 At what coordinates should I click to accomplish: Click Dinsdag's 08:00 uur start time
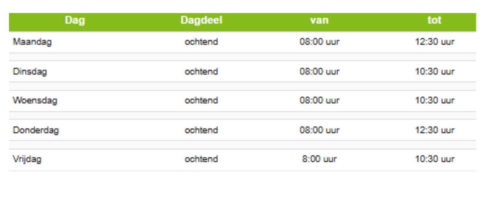point(319,72)
